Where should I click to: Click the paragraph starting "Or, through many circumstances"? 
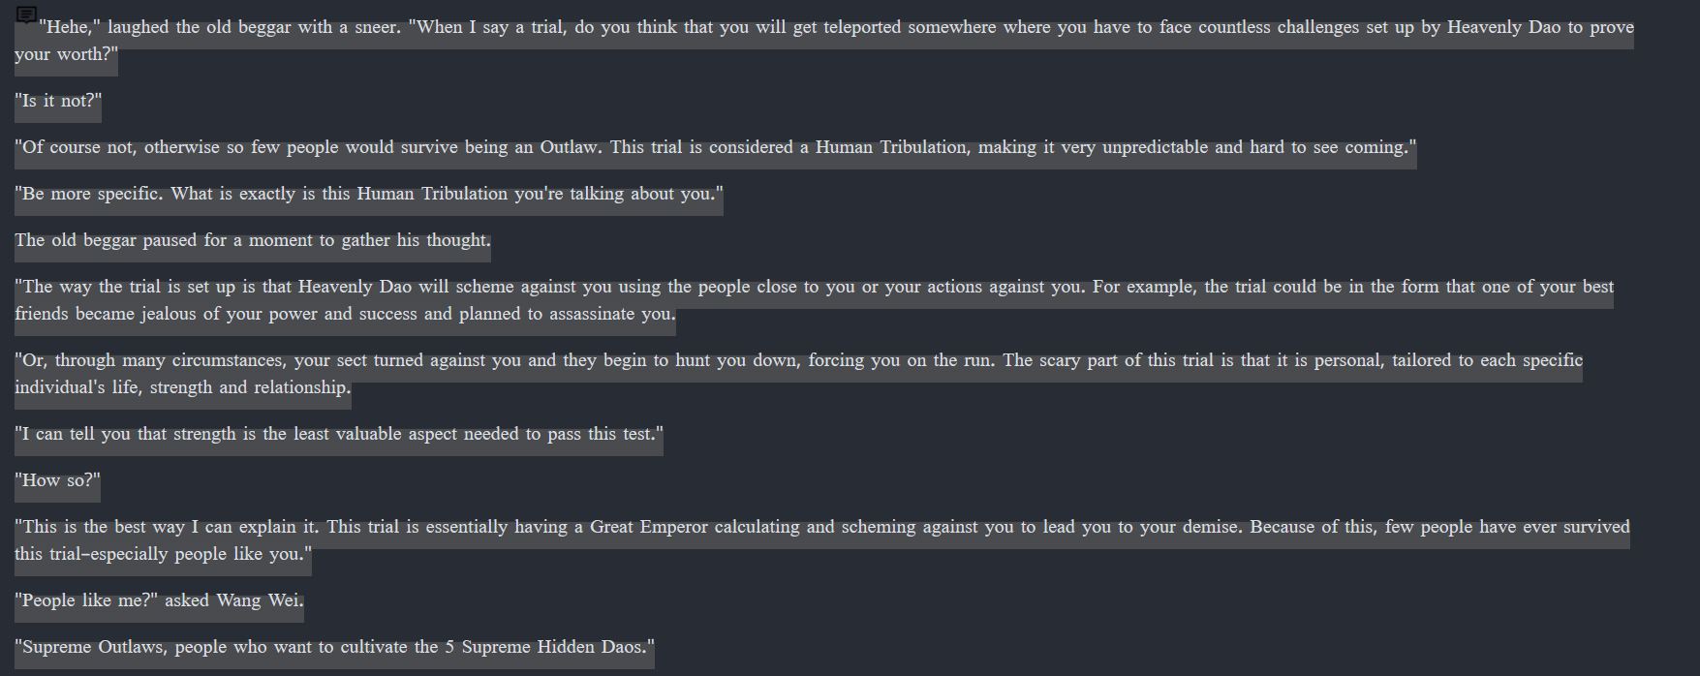(798, 374)
